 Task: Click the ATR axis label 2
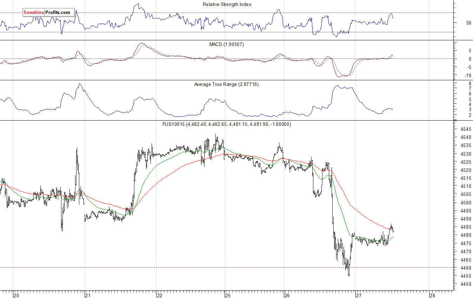tap(469, 115)
